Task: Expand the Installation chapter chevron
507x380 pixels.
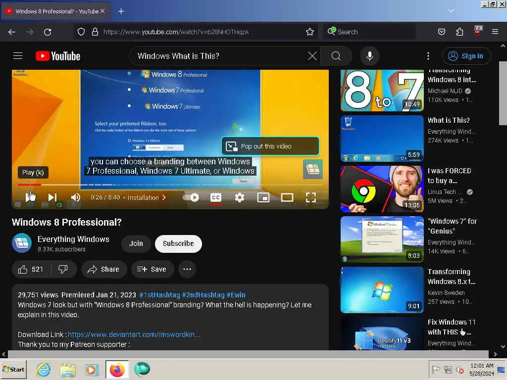Action: point(164,197)
